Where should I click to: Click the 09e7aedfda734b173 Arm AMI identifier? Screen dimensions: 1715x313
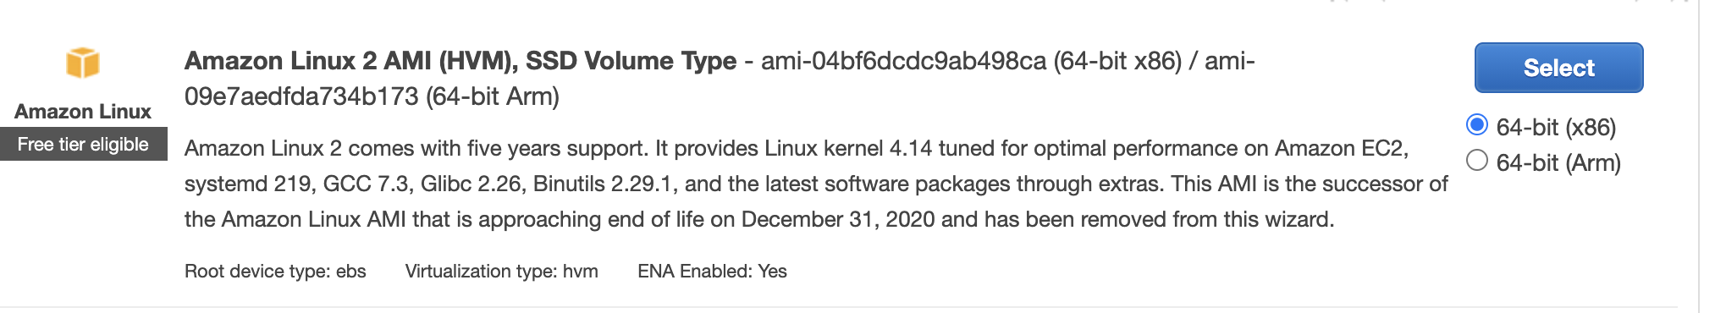(301, 96)
